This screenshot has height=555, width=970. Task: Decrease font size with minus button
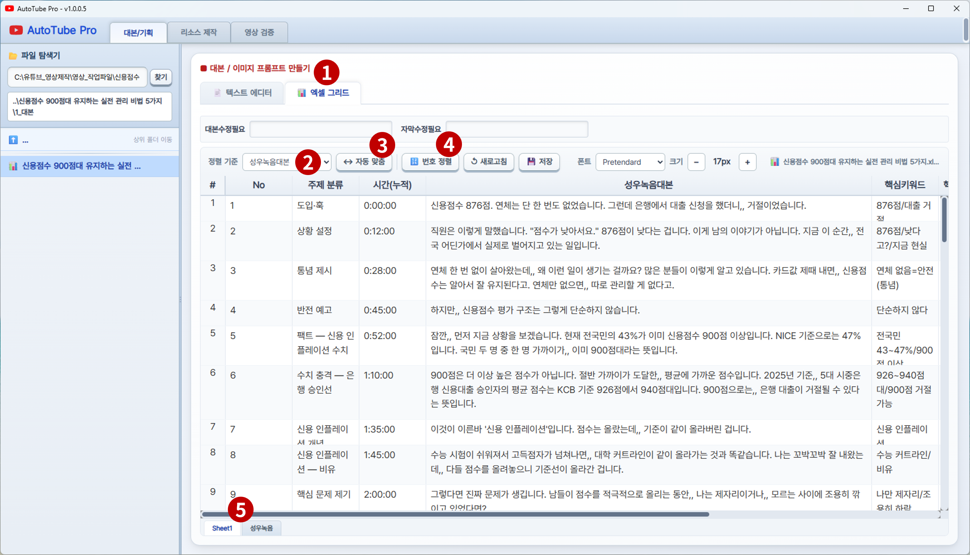pos(696,162)
